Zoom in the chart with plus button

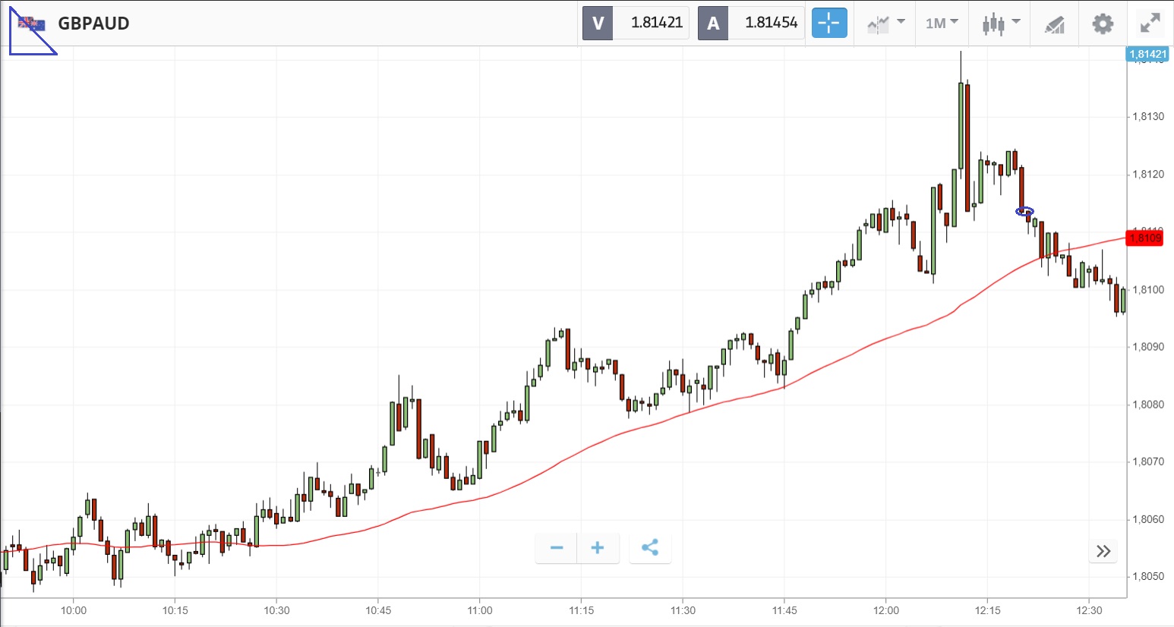[598, 548]
